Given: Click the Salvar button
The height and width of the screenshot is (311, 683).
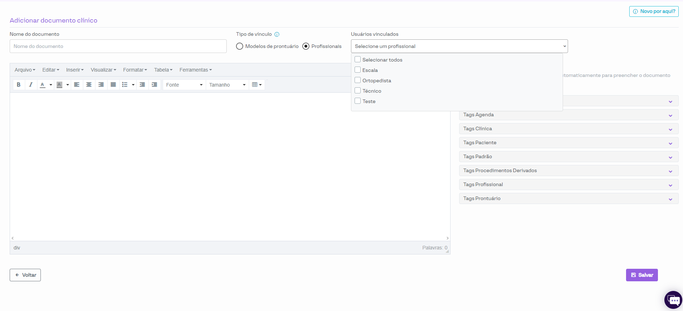Looking at the screenshot, I should click(x=641, y=275).
